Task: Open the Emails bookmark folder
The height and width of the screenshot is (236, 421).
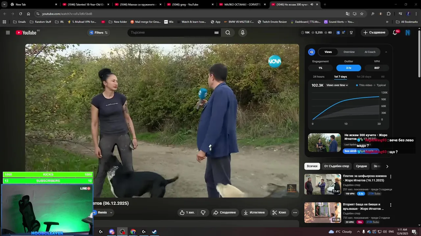Action: [19, 22]
